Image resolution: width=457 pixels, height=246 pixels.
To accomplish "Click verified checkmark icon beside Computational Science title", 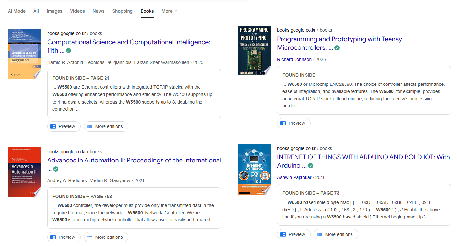I will tap(68, 51).
